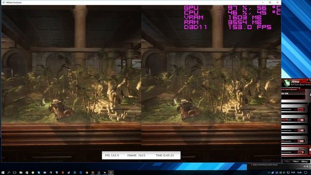The width and height of the screenshot is (311, 175).
Task: Click the VRMark Workload window title
Action: tap(14, 2)
